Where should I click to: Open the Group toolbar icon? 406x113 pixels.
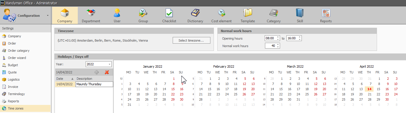click(x=143, y=15)
